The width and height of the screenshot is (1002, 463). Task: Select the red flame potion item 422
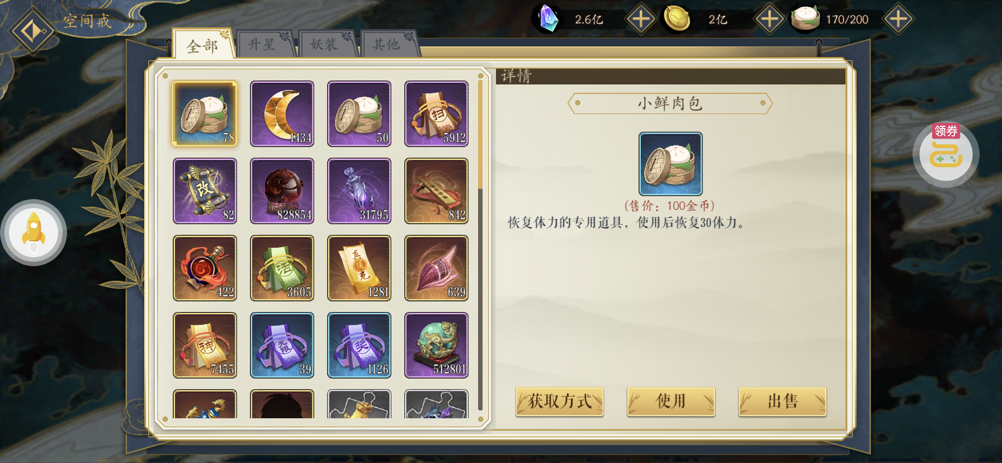(205, 268)
